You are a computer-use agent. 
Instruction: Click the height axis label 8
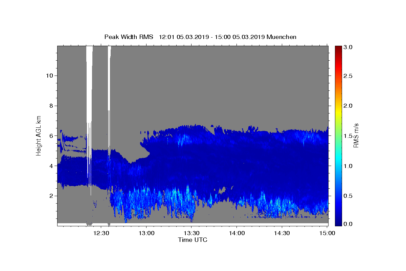click(x=50, y=105)
